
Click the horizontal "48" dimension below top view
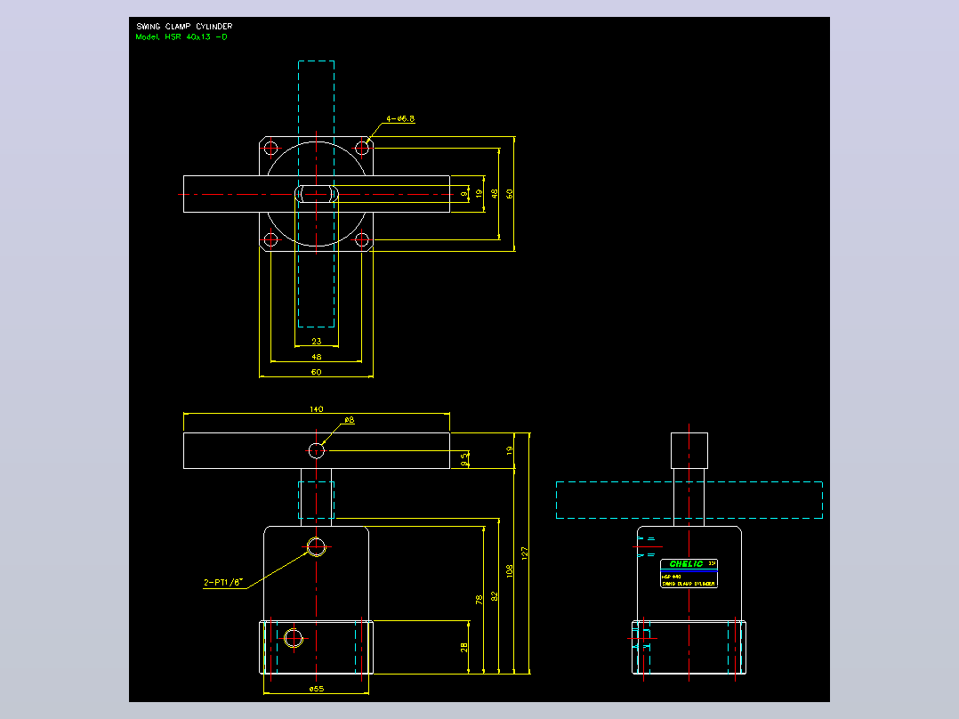[316, 357]
